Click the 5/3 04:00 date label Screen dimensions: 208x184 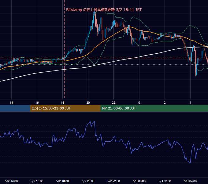point(190,181)
